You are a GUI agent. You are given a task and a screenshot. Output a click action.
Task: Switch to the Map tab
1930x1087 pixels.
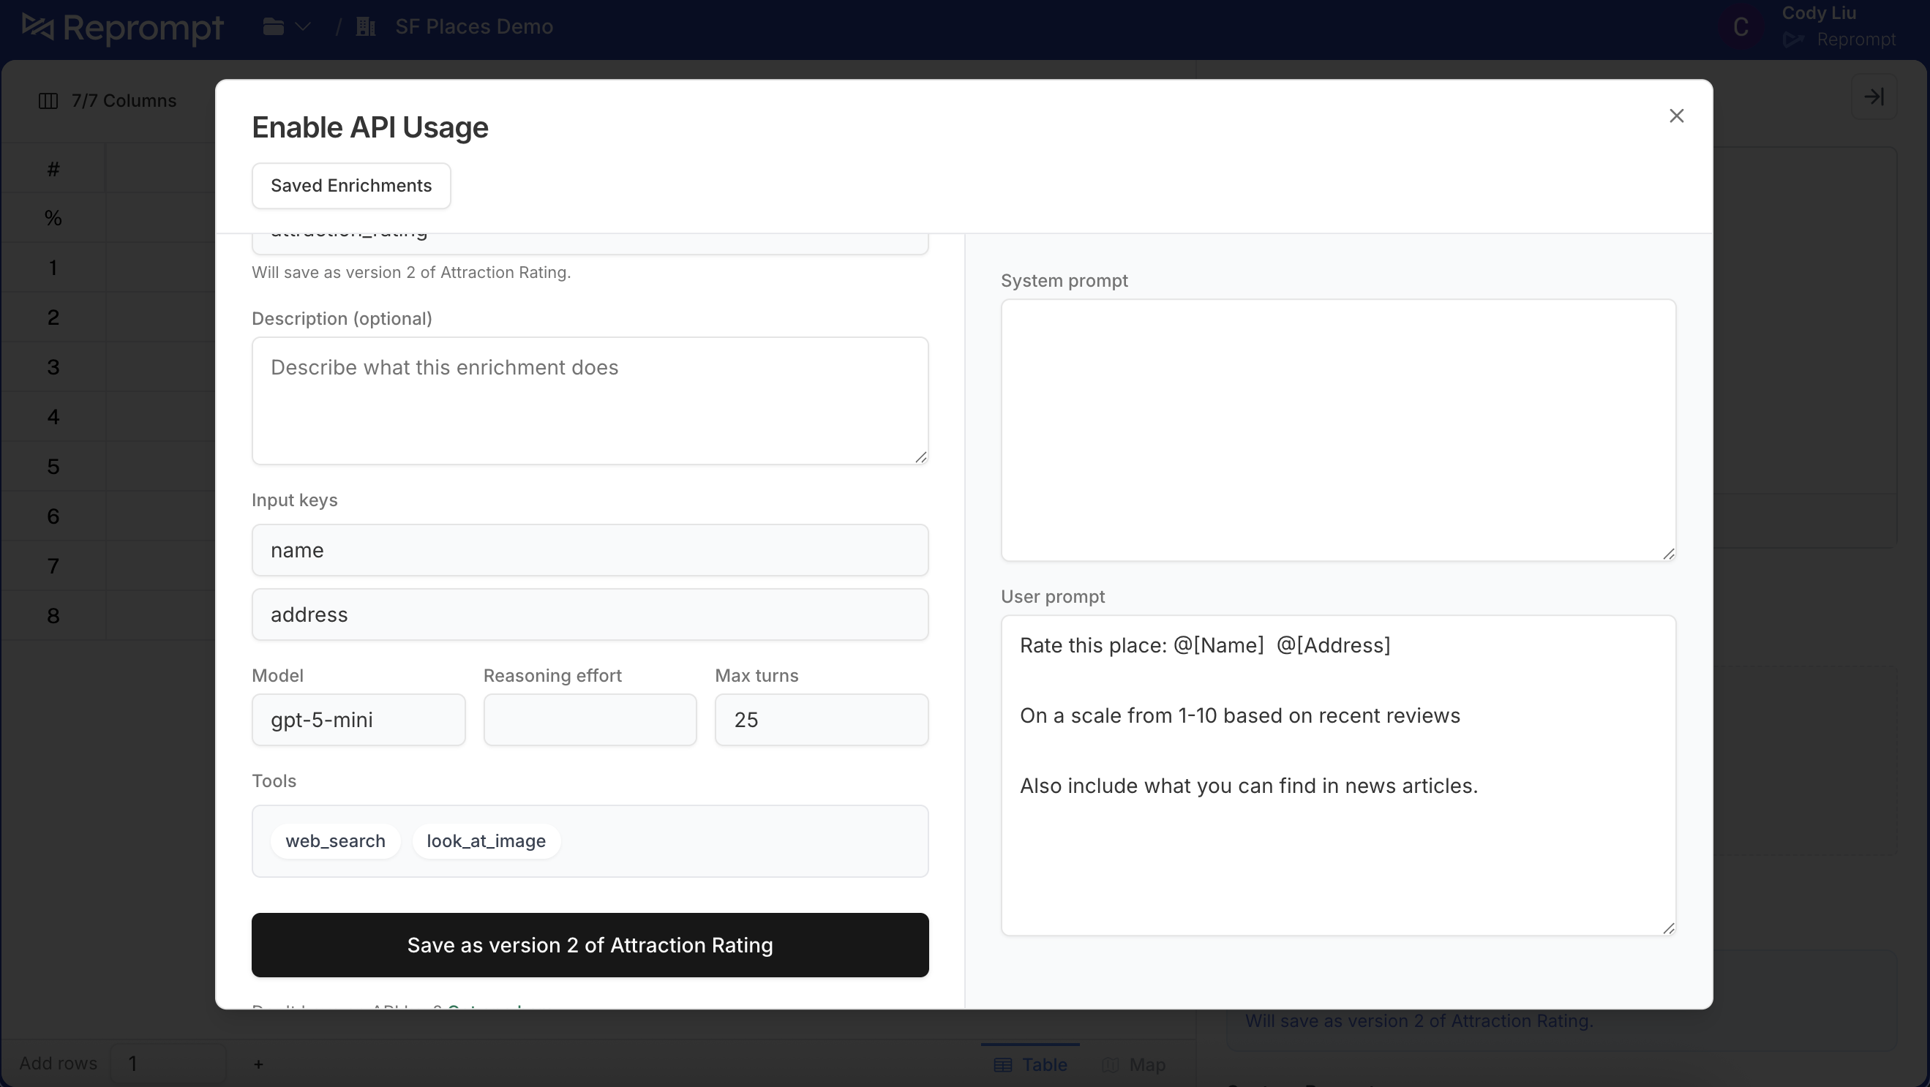[x=1134, y=1064]
